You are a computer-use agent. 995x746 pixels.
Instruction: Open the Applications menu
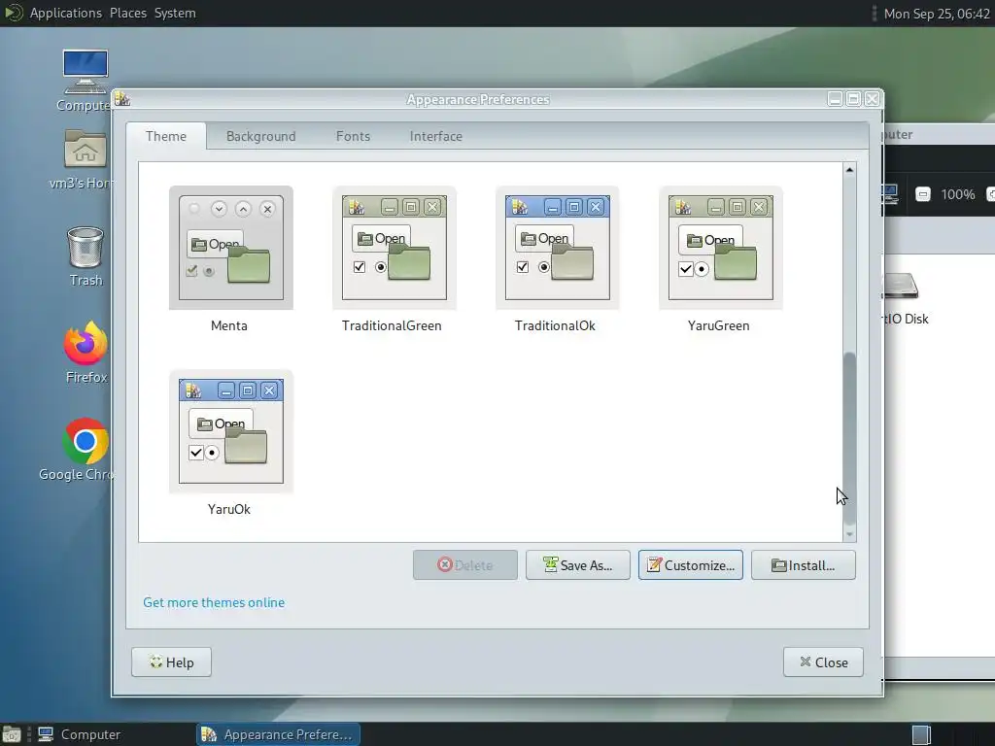tap(65, 13)
